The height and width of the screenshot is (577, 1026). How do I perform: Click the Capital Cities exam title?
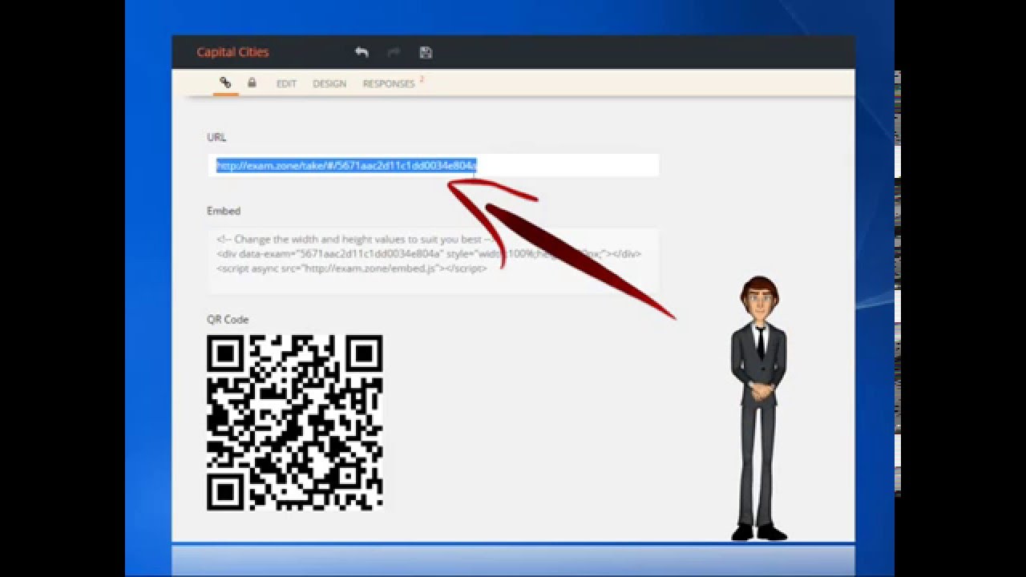(x=232, y=52)
